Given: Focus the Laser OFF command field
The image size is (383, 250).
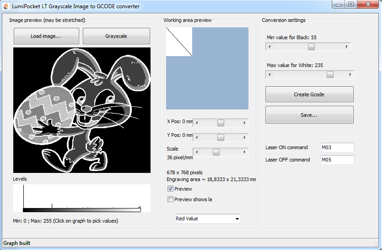Looking at the screenshot, I should [337, 160].
